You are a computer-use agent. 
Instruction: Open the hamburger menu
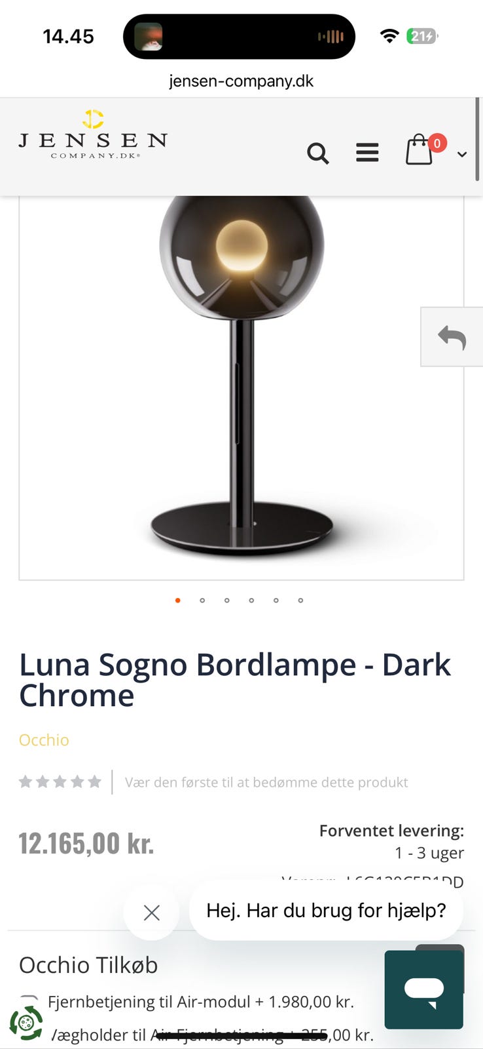pyautogui.click(x=367, y=152)
